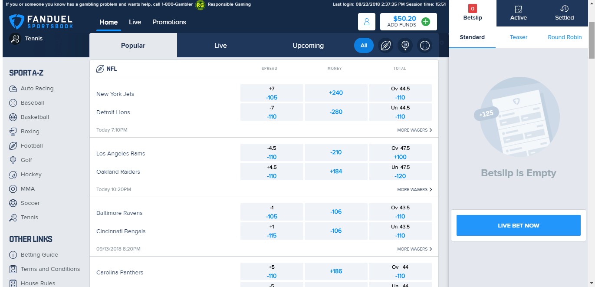Select the All sports filter pill
The height and width of the screenshot is (287, 595).
point(364,46)
